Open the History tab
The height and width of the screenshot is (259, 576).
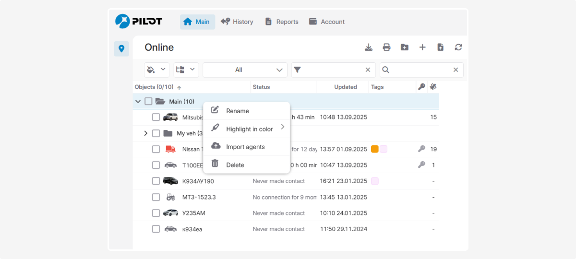[x=237, y=22]
